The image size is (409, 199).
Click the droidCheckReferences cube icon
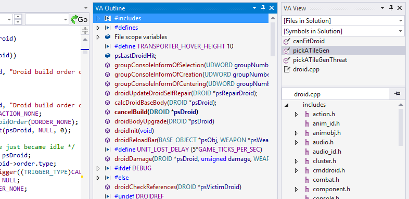(x=108, y=187)
